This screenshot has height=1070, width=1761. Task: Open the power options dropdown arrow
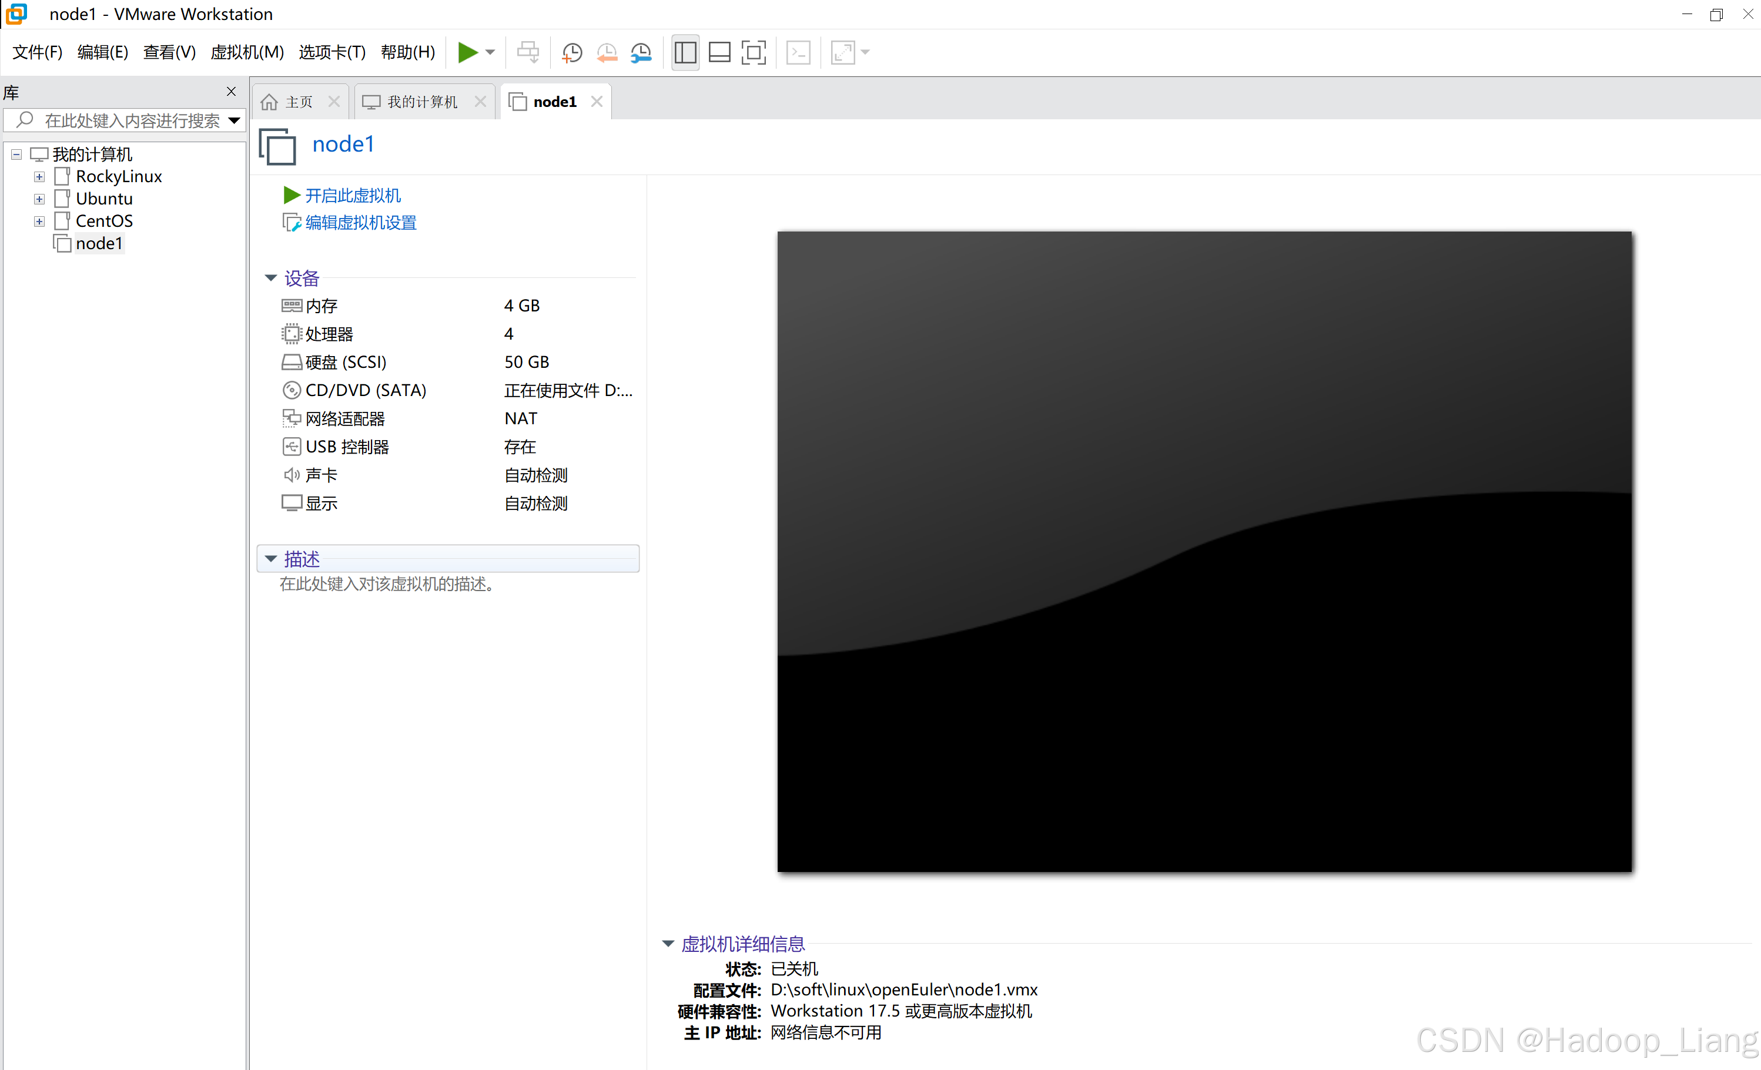tap(490, 52)
